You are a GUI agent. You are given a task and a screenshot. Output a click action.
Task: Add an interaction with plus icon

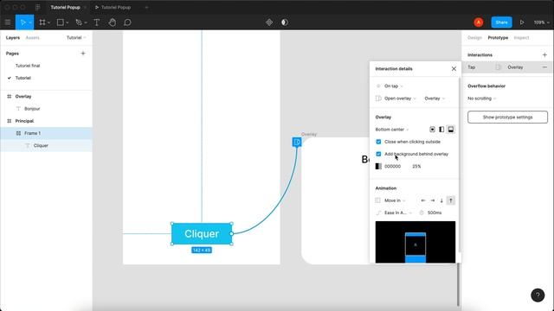point(544,55)
